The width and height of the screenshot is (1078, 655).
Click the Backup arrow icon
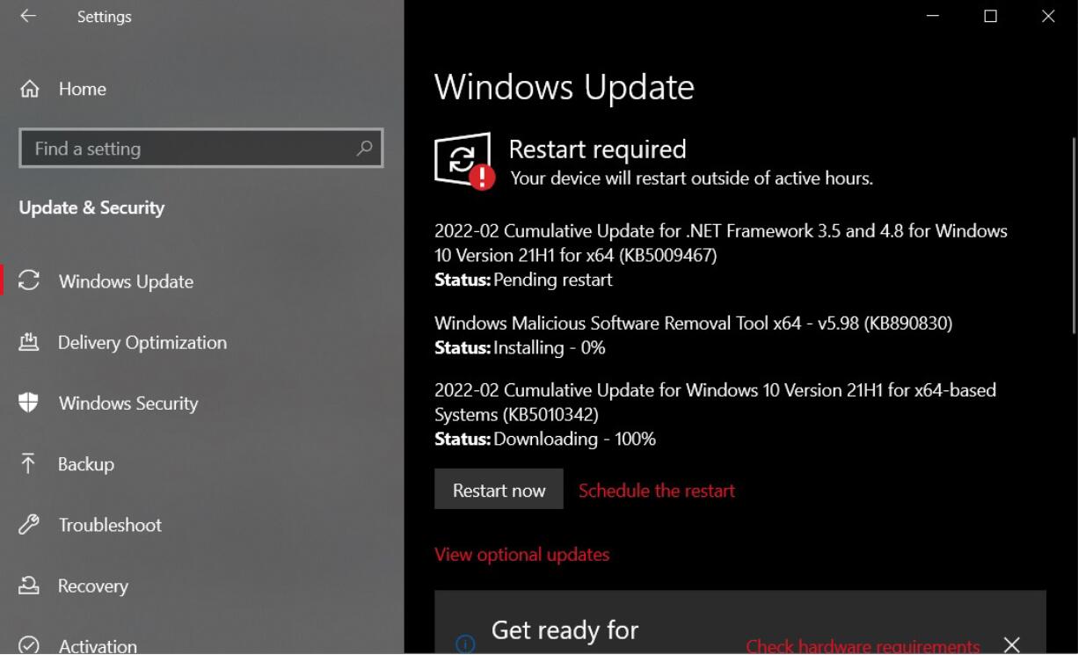pos(29,463)
